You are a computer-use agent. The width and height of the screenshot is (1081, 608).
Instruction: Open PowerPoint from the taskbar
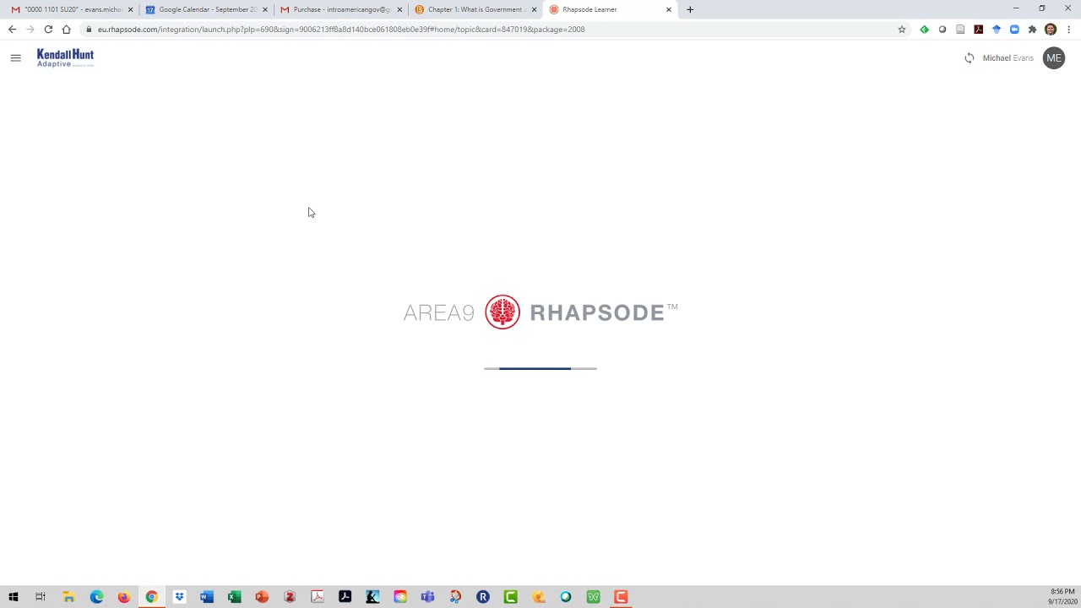click(x=262, y=597)
